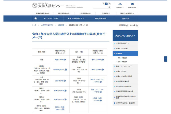The image size is (171, 114).
Task: Open 調達・入札関係の方 tab
Action: click(x=127, y=13)
